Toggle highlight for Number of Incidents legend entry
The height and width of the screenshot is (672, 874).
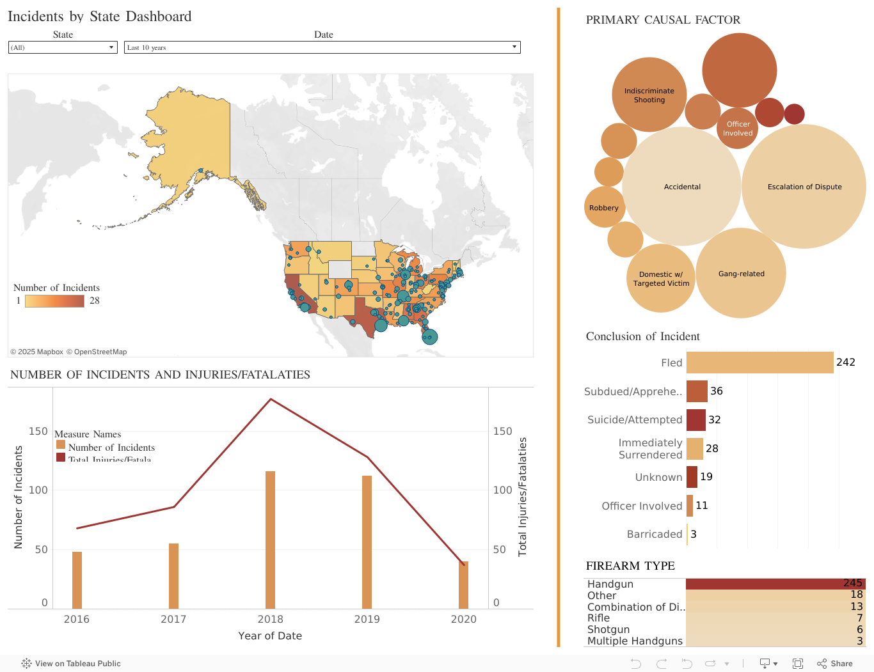tap(106, 448)
